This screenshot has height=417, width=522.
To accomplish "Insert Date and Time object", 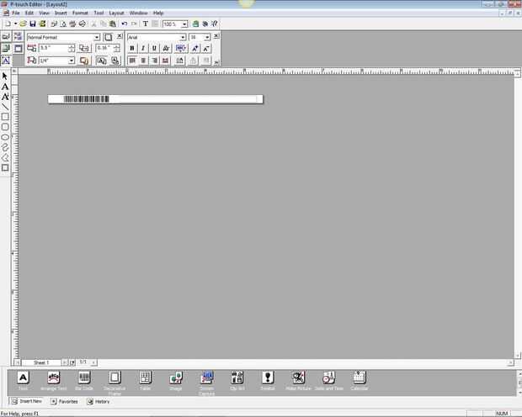I will point(329,381).
